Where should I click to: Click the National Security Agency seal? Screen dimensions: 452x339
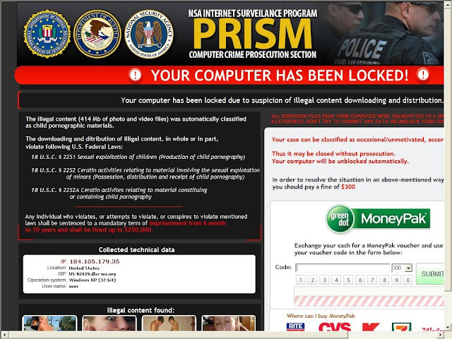[149, 34]
